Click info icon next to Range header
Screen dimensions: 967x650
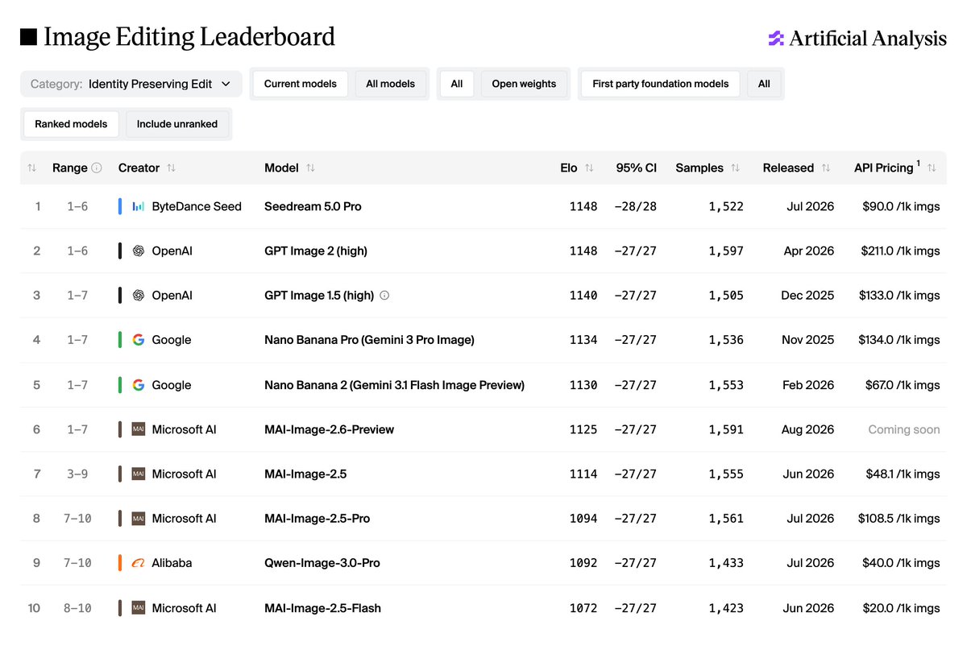click(97, 168)
